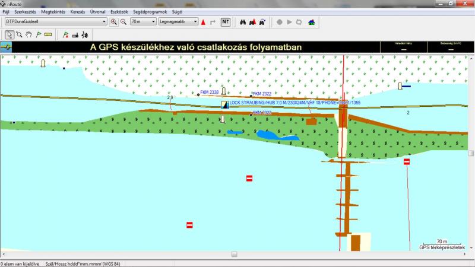This screenshot has height=267, width=475.
Task: Open the 70 m zoom scale dropdown
Action: click(x=153, y=22)
